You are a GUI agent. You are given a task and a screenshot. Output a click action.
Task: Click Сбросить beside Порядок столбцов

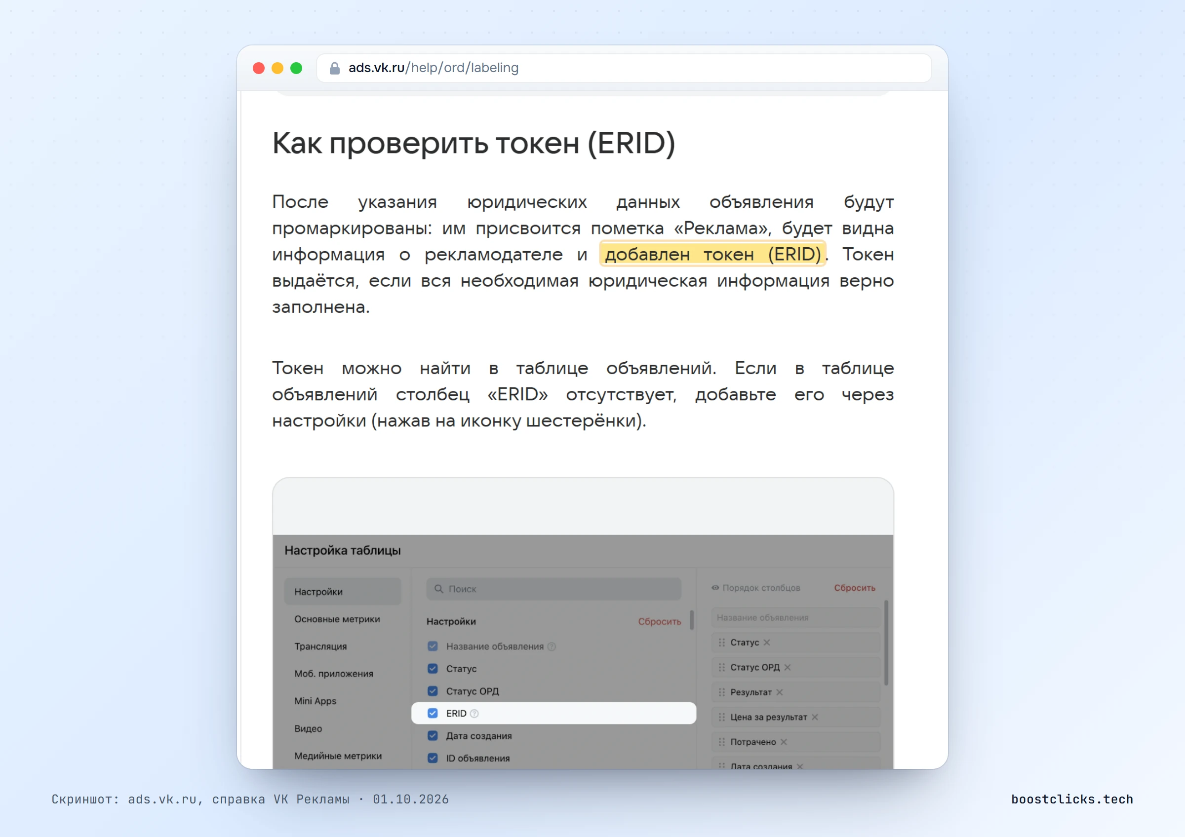(855, 588)
